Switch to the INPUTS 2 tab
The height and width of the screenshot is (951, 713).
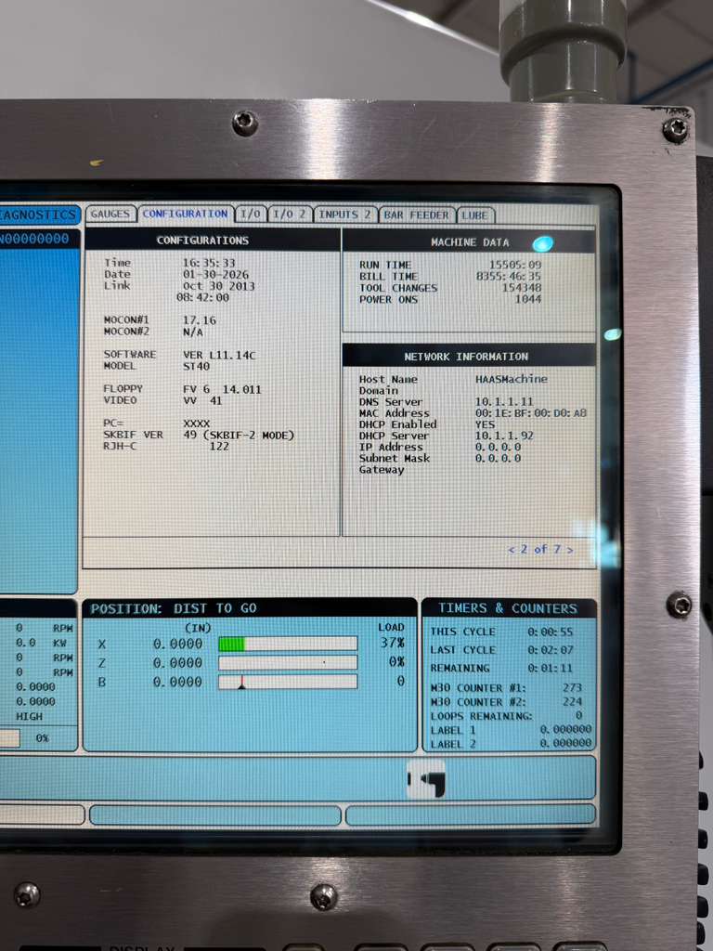click(344, 215)
